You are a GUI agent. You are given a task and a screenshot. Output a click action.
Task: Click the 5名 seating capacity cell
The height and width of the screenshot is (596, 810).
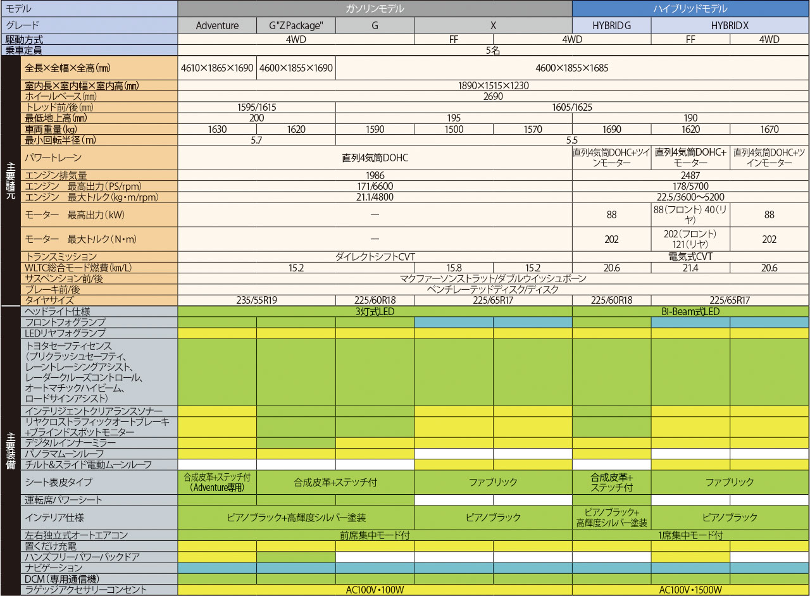point(494,51)
